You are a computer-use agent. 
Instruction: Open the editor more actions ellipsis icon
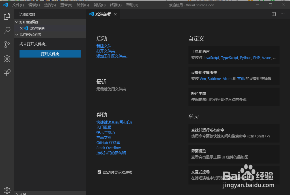[x=282, y=14]
